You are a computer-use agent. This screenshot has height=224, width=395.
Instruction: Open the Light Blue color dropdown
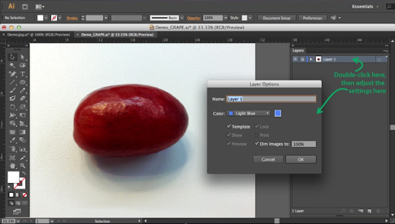tap(249, 113)
